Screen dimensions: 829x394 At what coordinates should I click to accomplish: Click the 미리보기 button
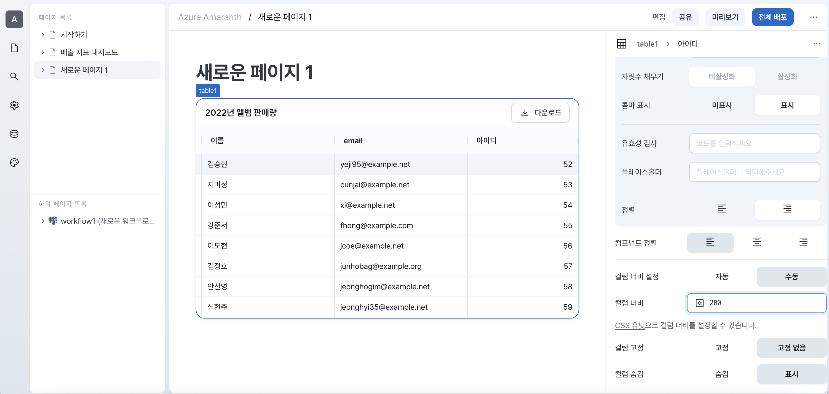point(725,17)
